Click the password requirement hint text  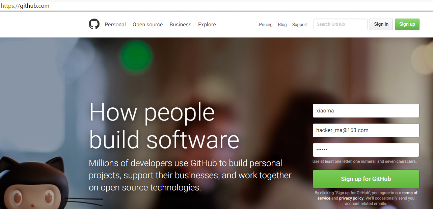[x=364, y=161]
